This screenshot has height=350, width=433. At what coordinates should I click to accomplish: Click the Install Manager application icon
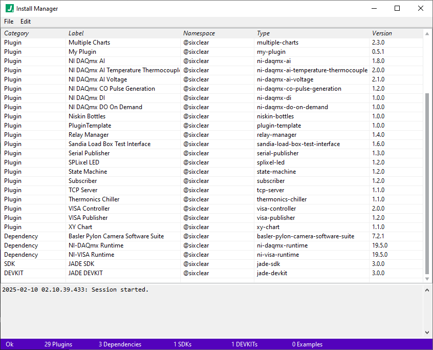[9, 8]
